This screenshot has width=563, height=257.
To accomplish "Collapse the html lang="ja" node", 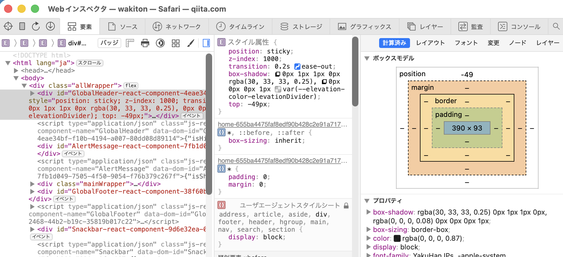I will click(x=8, y=63).
